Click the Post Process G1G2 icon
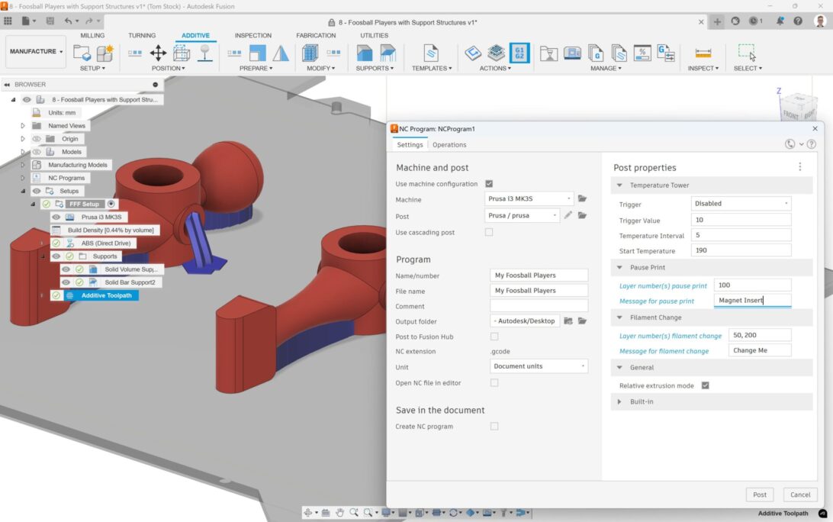This screenshot has width=833, height=522. click(x=519, y=53)
